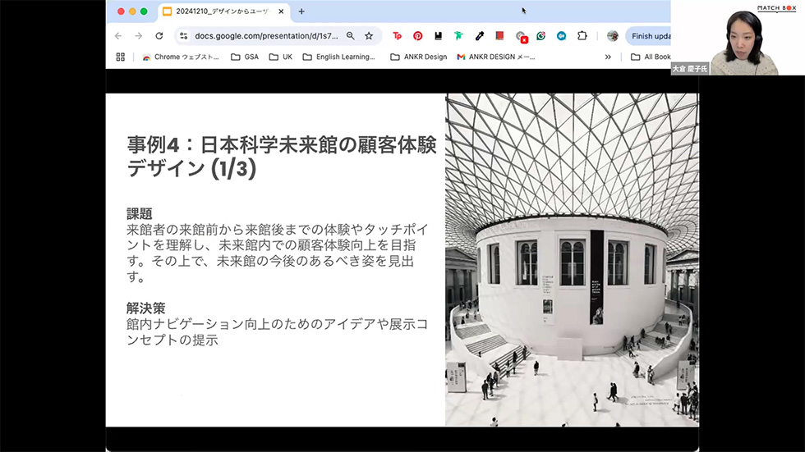Reload the Google Slides page

click(159, 36)
